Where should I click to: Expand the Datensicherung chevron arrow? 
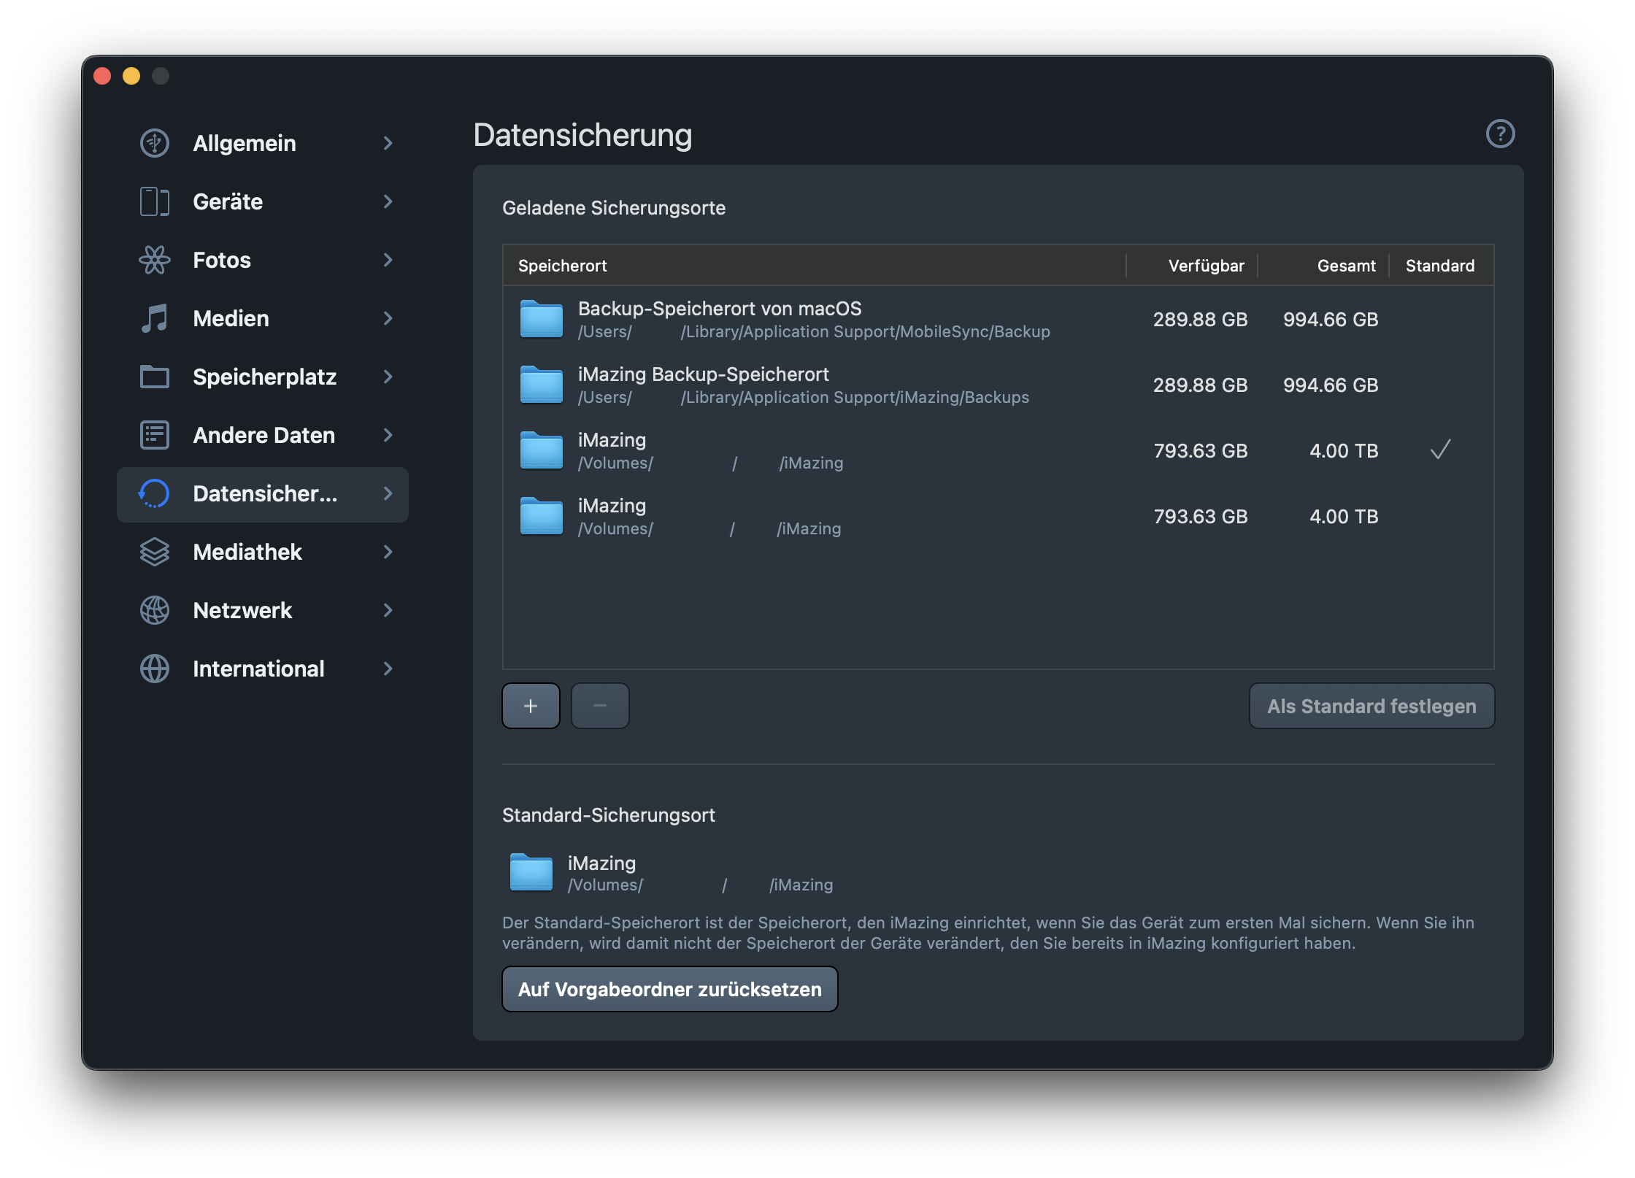pos(388,493)
